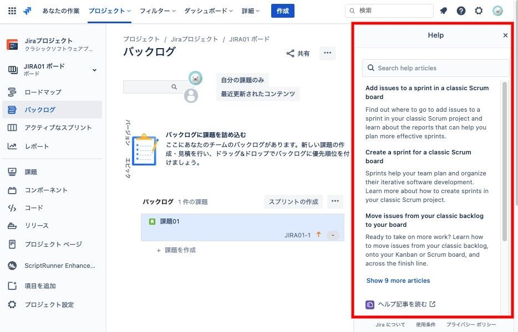Click the Help panel scrollbar
The height and width of the screenshot is (332, 518).
point(505,162)
